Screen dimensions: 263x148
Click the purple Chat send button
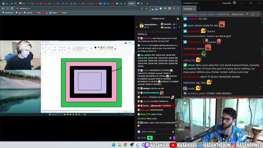[x=174, y=138]
